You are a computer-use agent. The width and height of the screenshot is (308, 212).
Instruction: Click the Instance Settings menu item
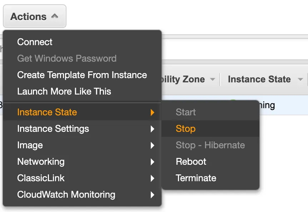coord(53,129)
